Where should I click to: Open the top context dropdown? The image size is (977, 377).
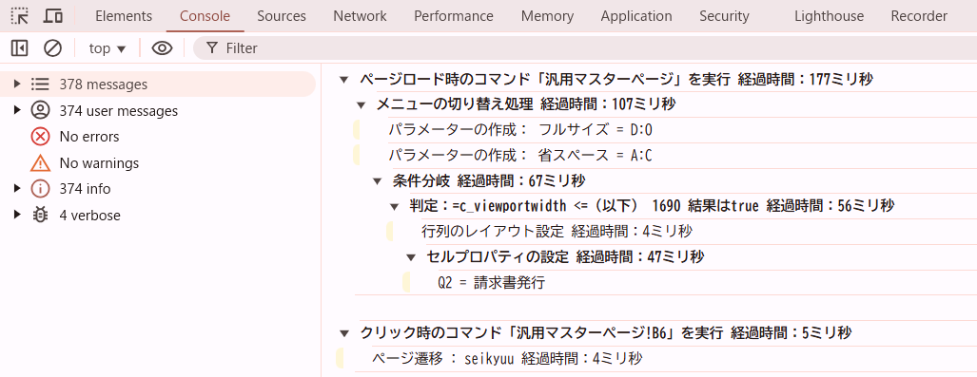pyautogui.click(x=107, y=47)
